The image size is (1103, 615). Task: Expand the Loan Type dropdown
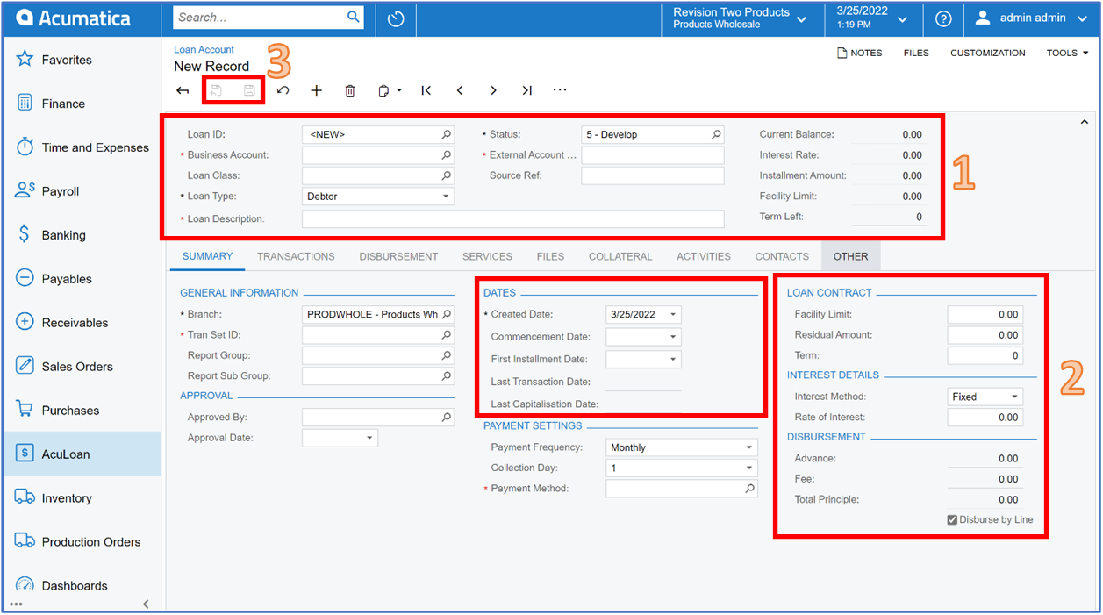446,197
